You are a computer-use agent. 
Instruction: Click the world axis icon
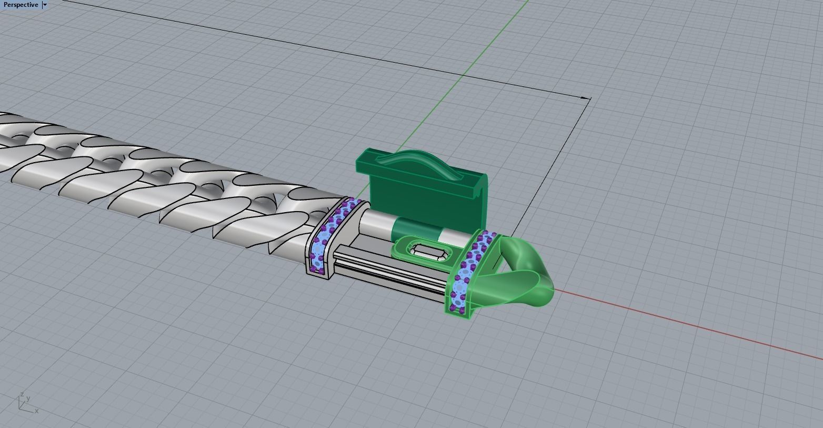tap(28, 402)
